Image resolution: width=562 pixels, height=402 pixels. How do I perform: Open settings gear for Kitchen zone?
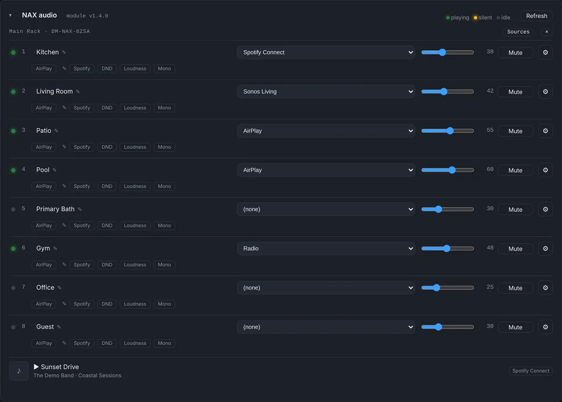point(545,52)
